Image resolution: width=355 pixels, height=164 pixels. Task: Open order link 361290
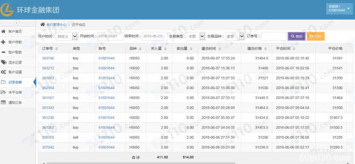[48, 117]
